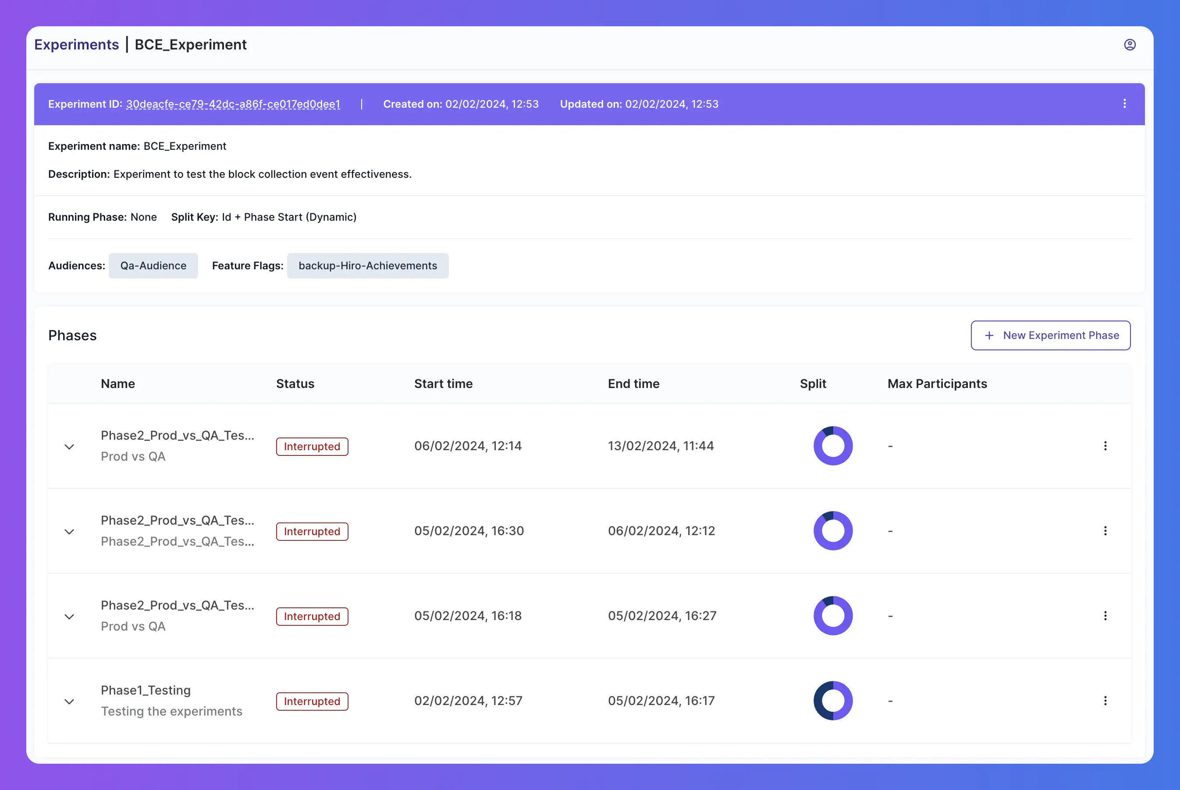Screen dimensions: 1180x790
Task: Click the Qa-Audience audience tag
Action: [153, 265]
